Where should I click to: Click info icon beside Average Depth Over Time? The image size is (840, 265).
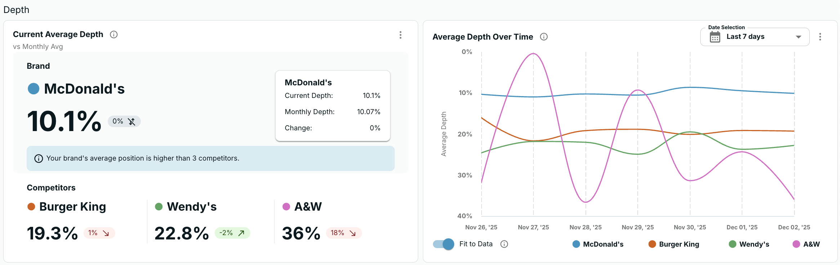pos(544,37)
